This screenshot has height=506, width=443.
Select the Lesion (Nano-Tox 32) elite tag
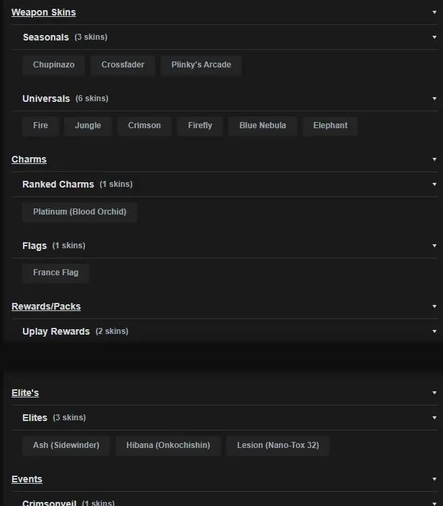278,445
